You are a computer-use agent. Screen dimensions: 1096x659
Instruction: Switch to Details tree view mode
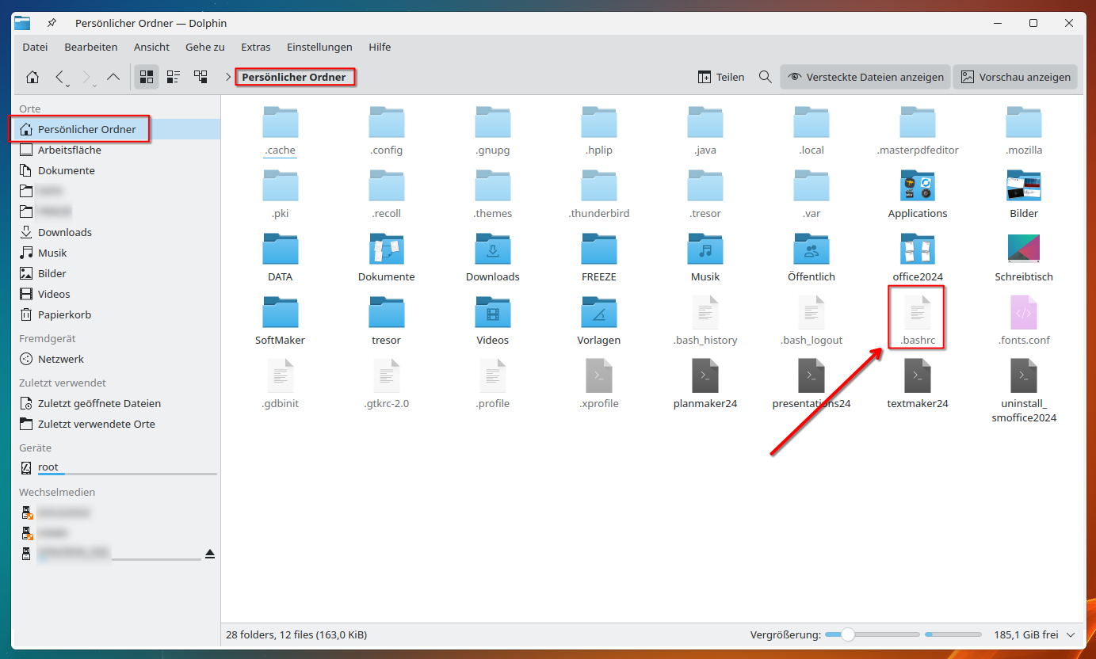coord(200,77)
